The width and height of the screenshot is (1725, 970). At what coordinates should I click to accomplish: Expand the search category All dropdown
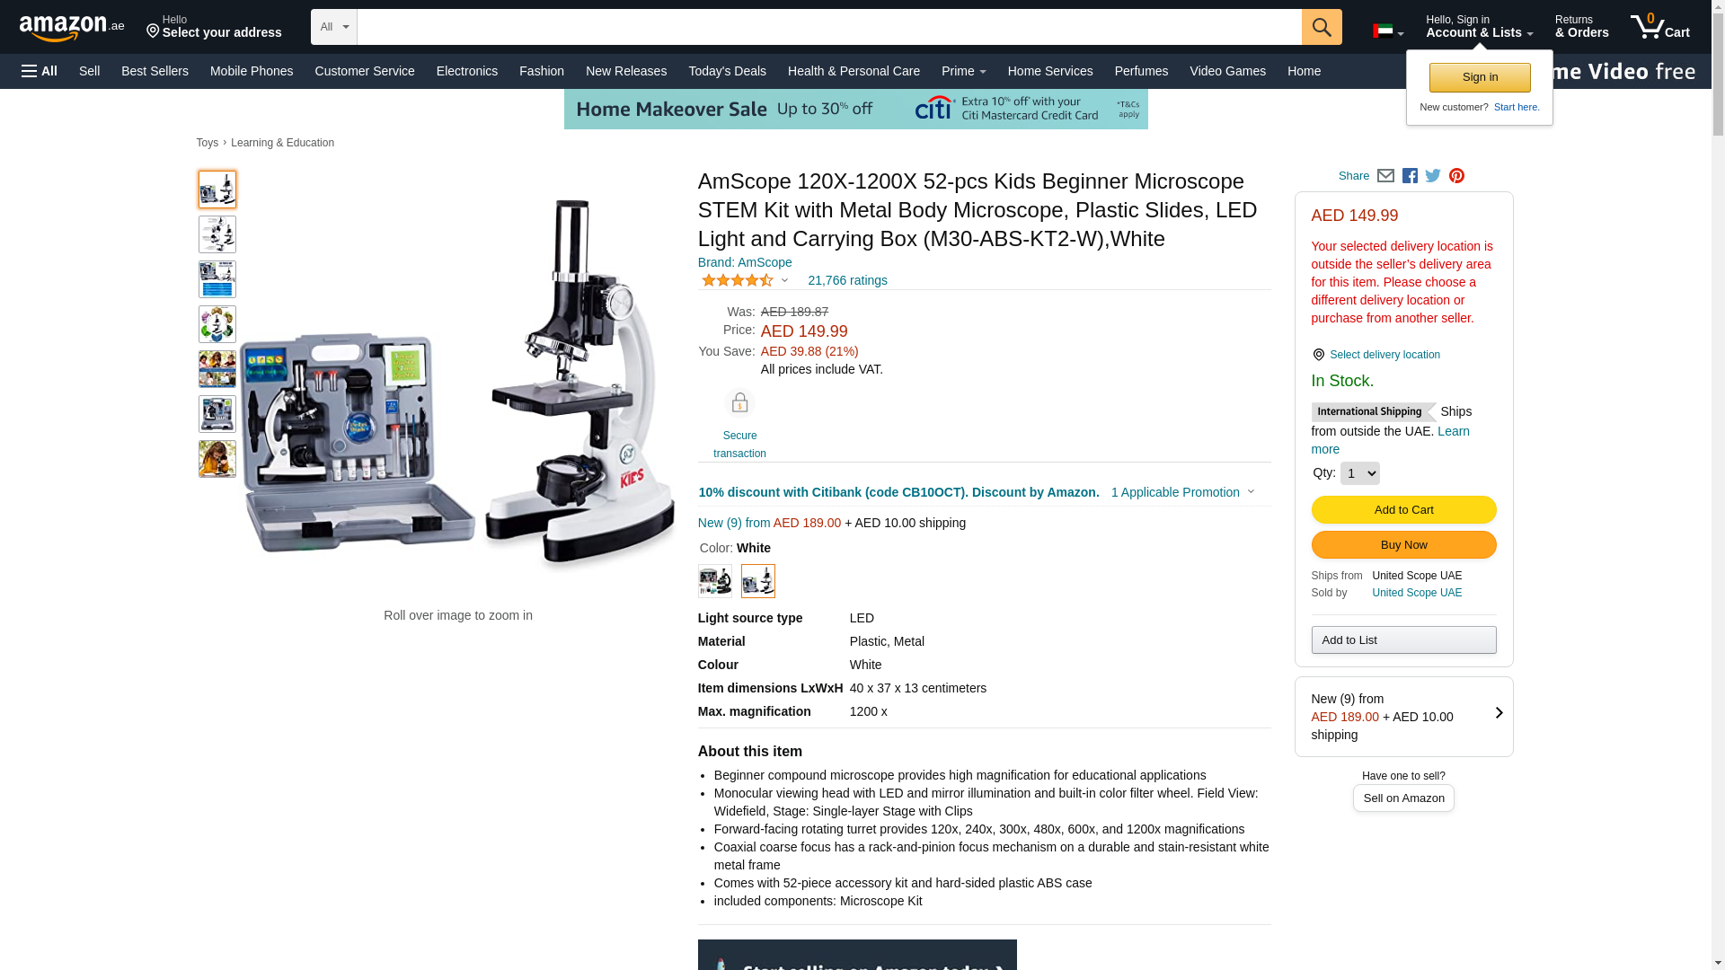pos(334,27)
